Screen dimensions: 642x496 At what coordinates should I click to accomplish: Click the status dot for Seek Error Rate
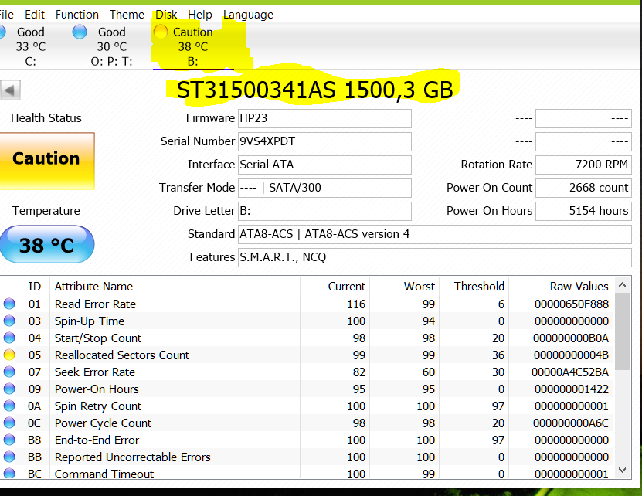(9, 372)
